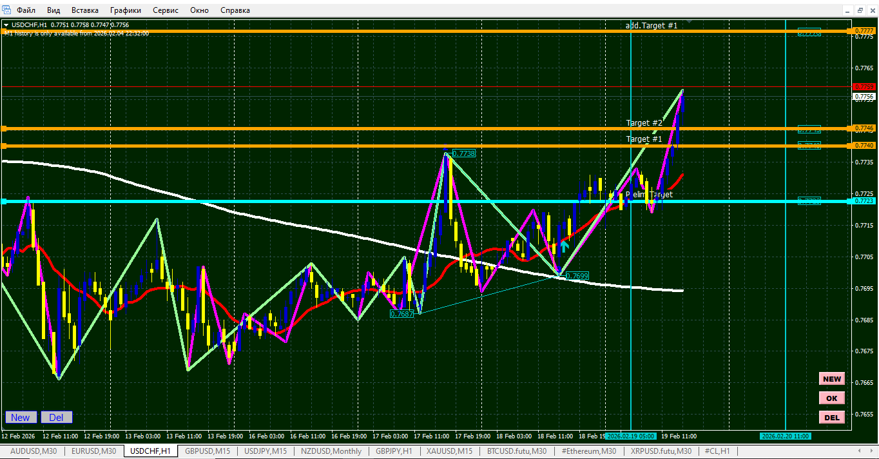Switch to the USDJPY,M15 chart tab
This screenshot has width=879, height=459.
tap(266, 451)
